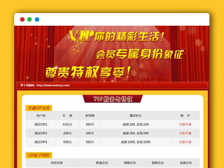The height and width of the screenshot is (168, 224).
Task: Click the red dot window button
Action: pos(22,19)
